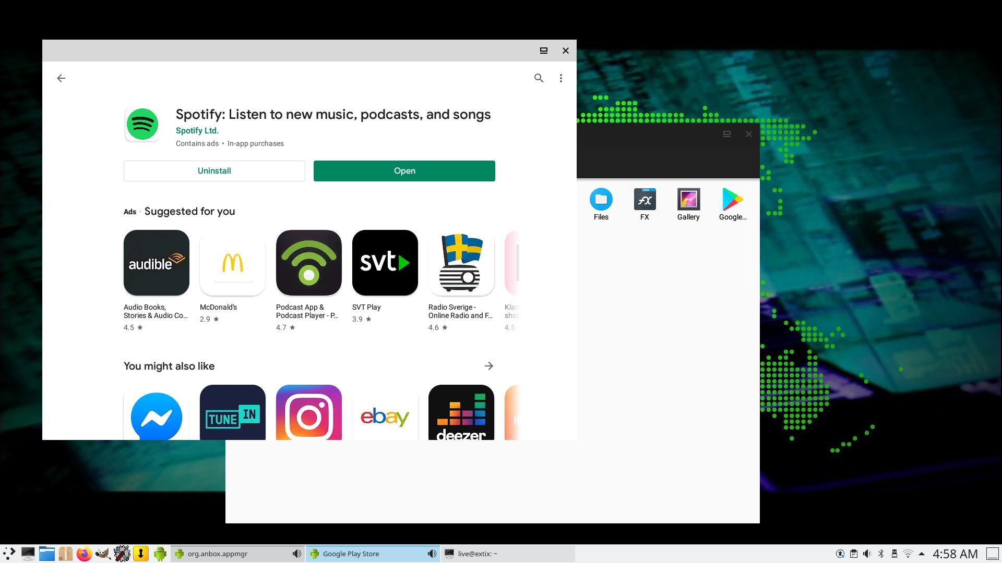Open the three-dot overflow menu
This screenshot has width=1002, height=563.
tap(561, 78)
